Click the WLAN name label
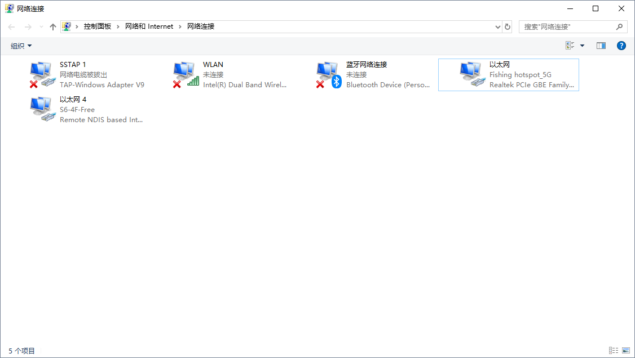 (213, 65)
